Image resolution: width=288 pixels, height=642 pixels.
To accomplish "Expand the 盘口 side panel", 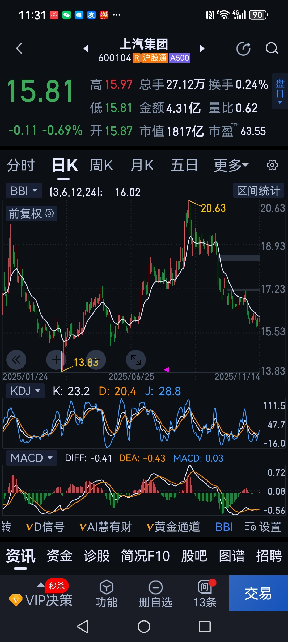I will pos(280,91).
